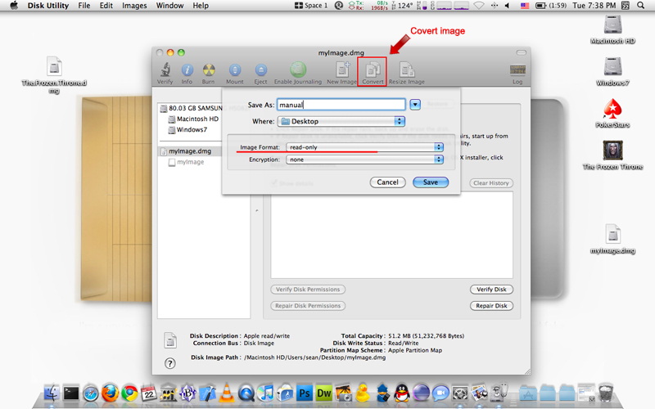The height and width of the screenshot is (409, 655).
Task: Select the greyed myImage volume in sidebar
Action: [187, 162]
